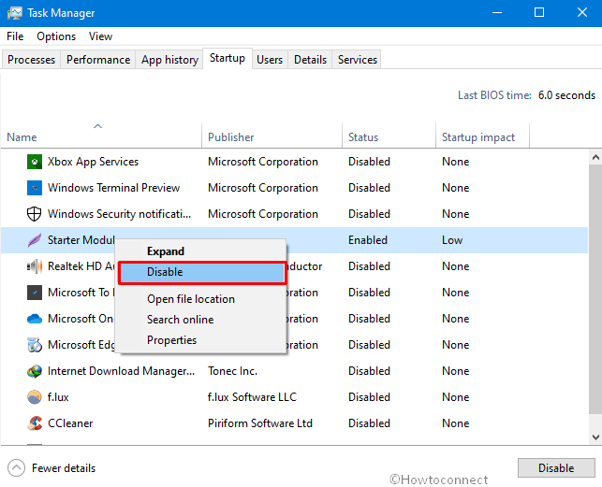602x487 pixels.
Task: Minimize the Task Manager window
Action: (497, 13)
